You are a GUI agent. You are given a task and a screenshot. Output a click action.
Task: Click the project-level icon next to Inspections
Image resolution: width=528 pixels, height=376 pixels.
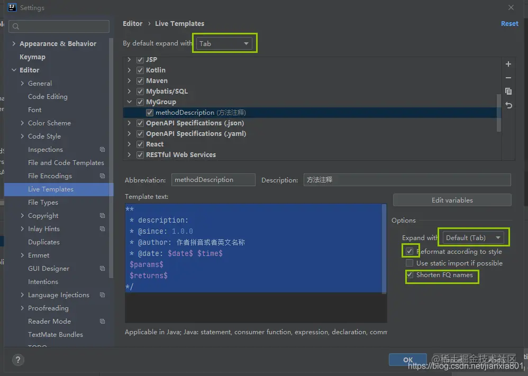click(102, 150)
